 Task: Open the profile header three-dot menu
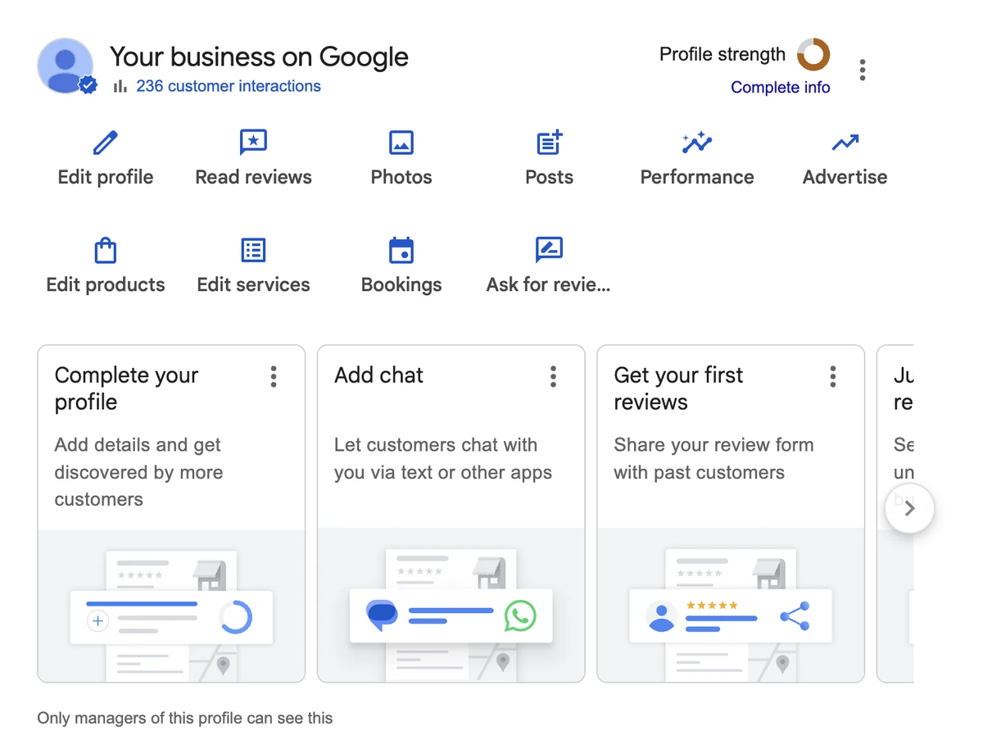(x=863, y=70)
